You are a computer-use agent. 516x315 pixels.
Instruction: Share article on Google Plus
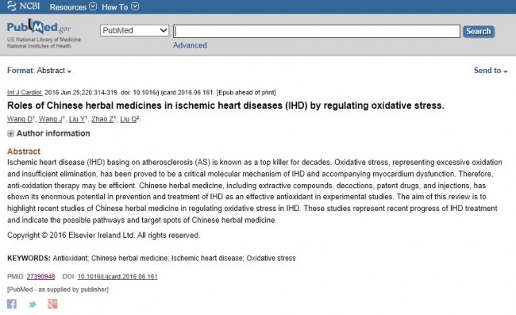coord(52,304)
